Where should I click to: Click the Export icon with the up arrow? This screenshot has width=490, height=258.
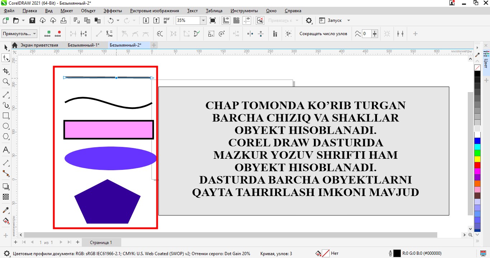(x=156, y=20)
